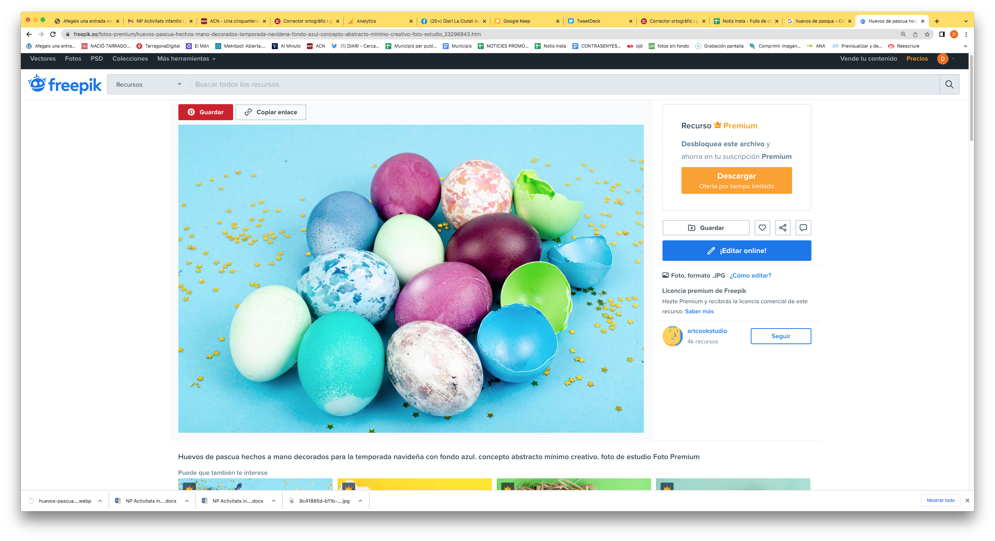Open the Saber más link
This screenshot has width=995, height=541.
pyautogui.click(x=699, y=311)
